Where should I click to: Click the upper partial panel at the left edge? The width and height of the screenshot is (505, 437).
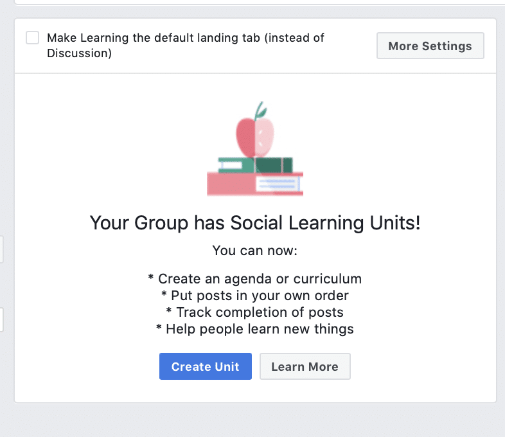click(x=1, y=249)
